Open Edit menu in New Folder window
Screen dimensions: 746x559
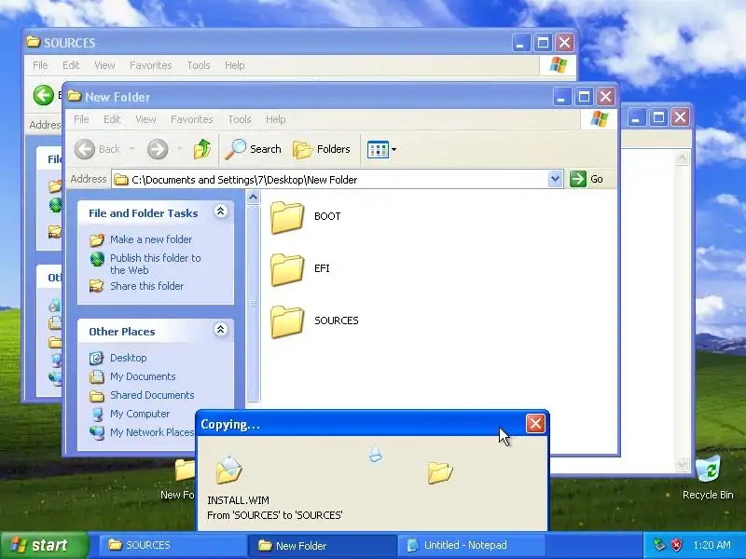[x=112, y=119]
